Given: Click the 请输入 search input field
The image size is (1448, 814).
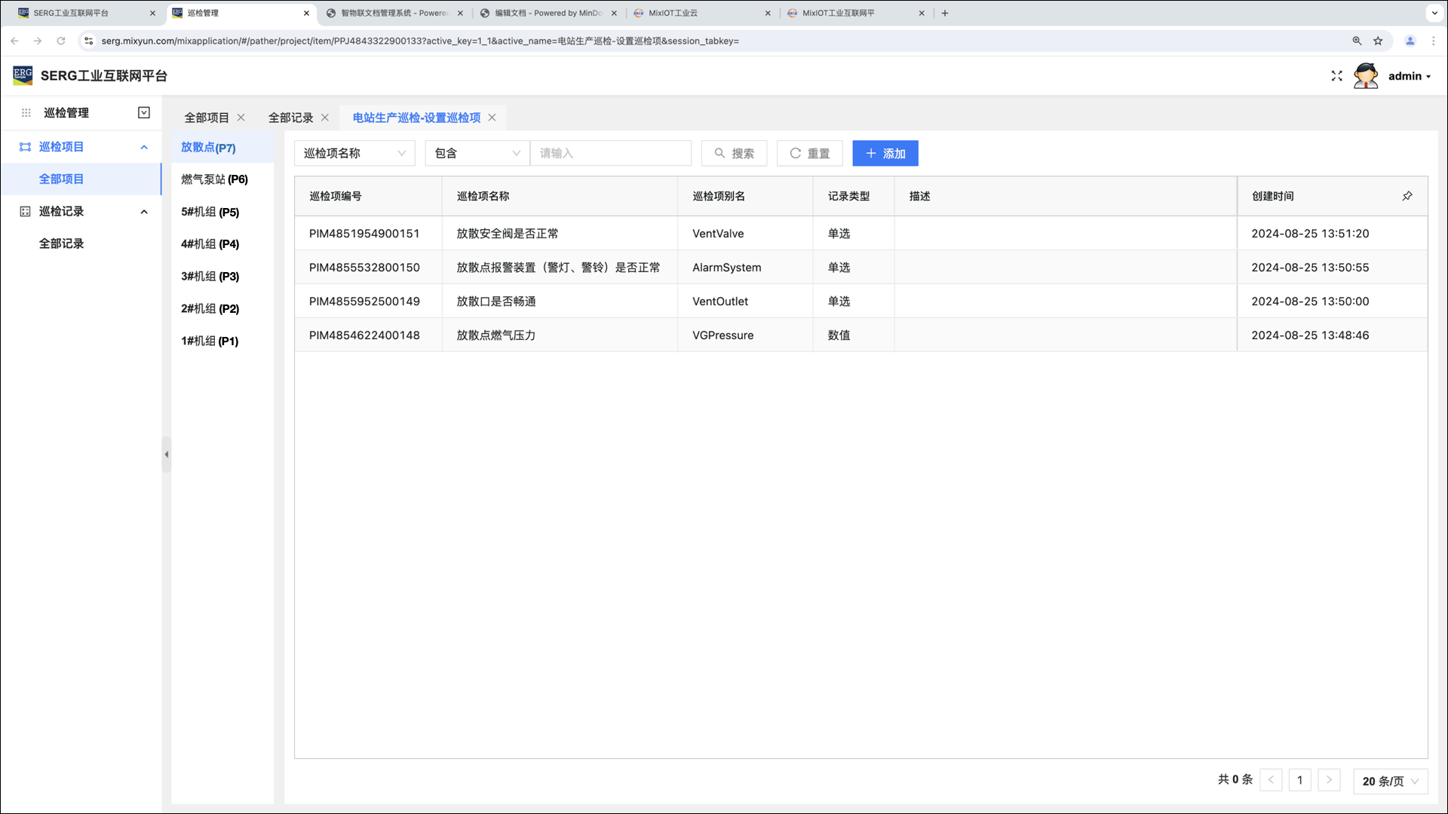Looking at the screenshot, I should (x=610, y=154).
